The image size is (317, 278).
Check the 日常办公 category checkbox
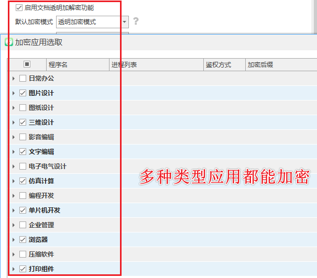pos(23,79)
